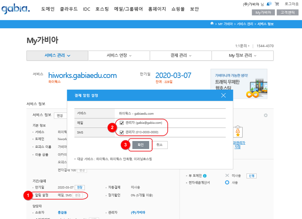Expand the My 정보 관리 dropdown
The image size is (302, 219).
click(242, 55)
